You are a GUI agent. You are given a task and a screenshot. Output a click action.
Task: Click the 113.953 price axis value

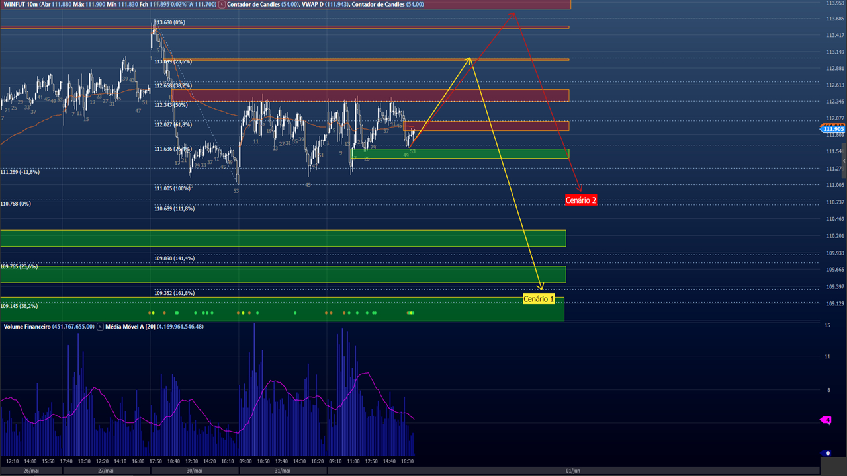835,3
